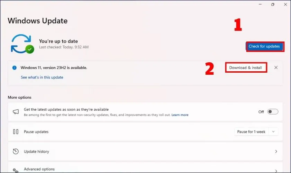
Task: Click the chevron on the Update history row
Action: 276,152
